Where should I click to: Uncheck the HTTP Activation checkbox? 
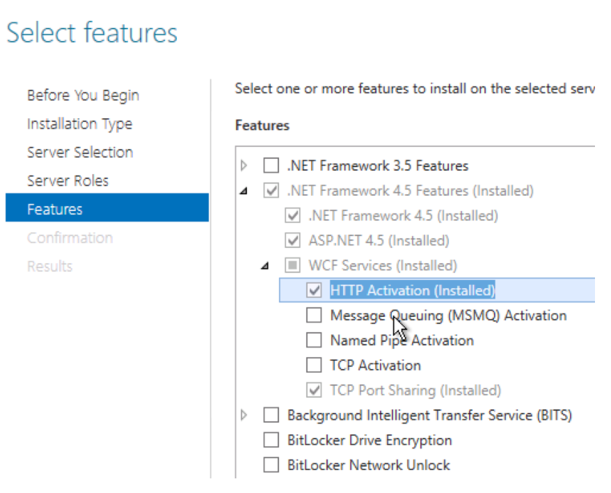[314, 290]
